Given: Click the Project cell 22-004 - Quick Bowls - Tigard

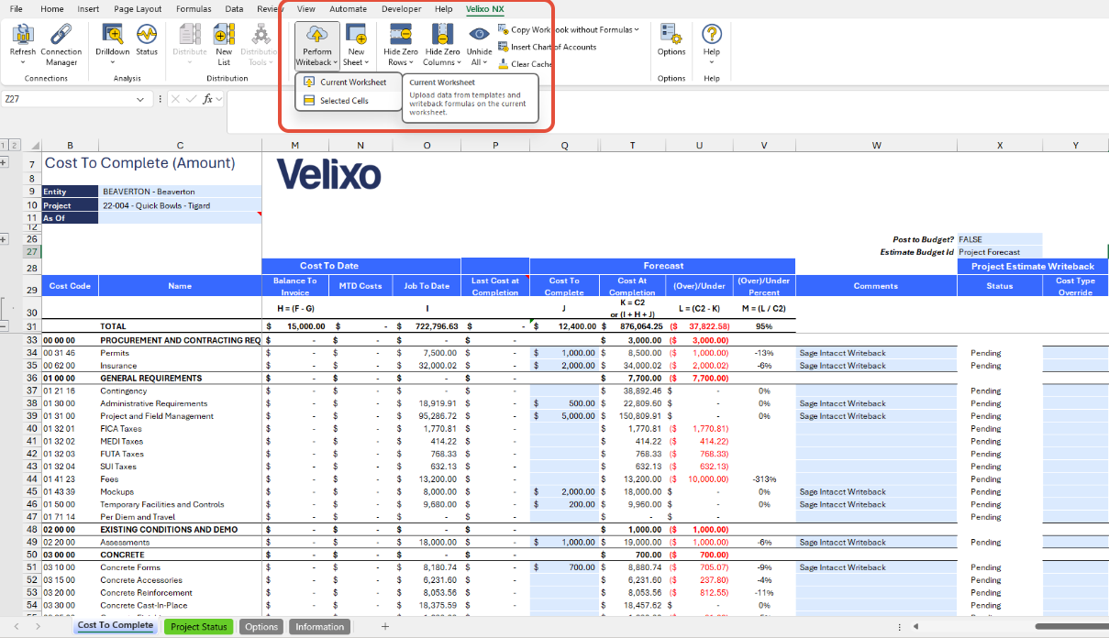Looking at the screenshot, I should coord(180,205).
